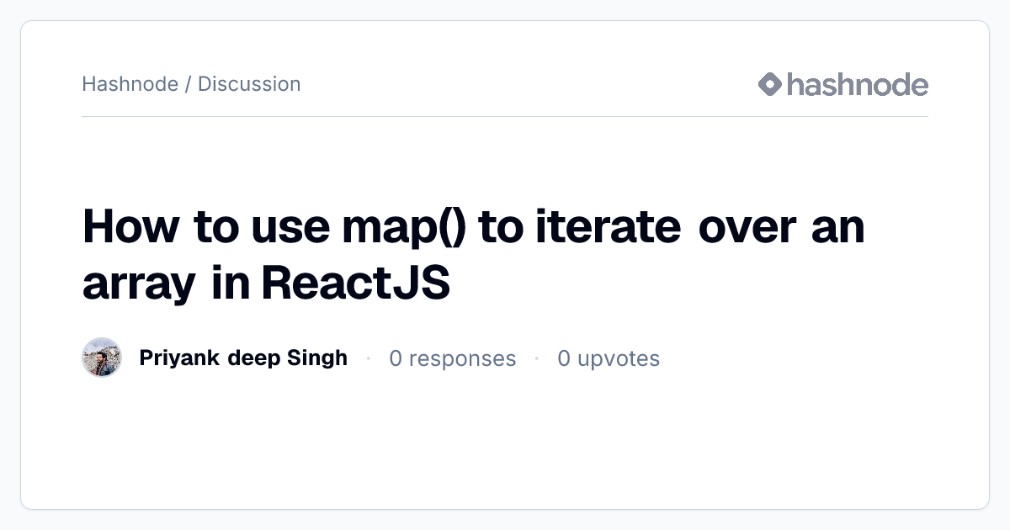Click the 0 upvotes count
The image size is (1010, 530).
(x=609, y=359)
